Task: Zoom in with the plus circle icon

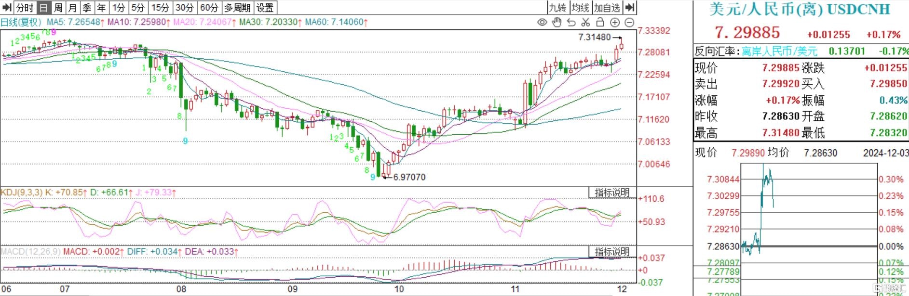Action: coord(615,22)
